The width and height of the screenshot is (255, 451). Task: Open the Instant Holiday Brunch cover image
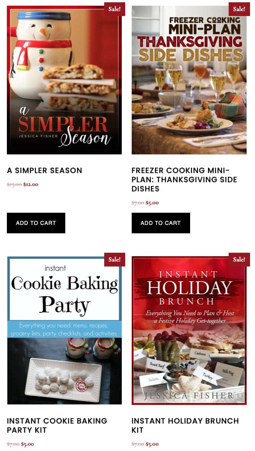click(x=189, y=331)
